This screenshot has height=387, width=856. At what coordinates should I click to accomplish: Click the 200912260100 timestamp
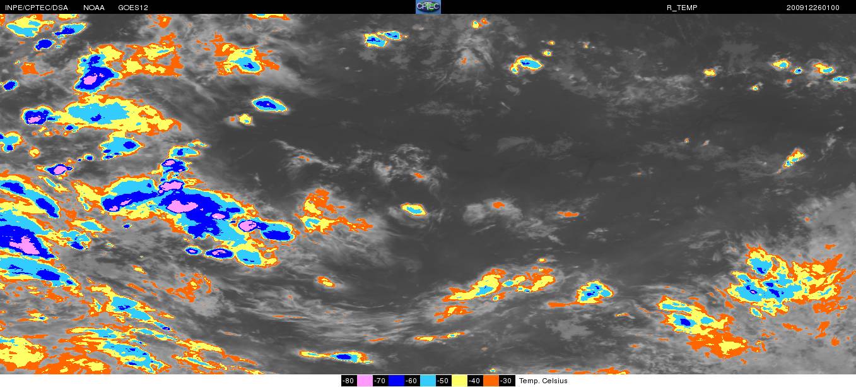pos(812,8)
